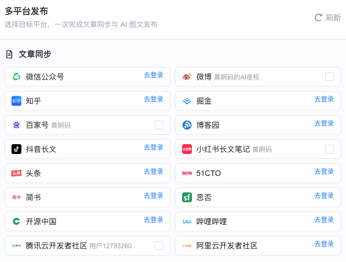Click the 百家号 platform name
The width and height of the screenshot is (346, 262).
tap(37, 125)
